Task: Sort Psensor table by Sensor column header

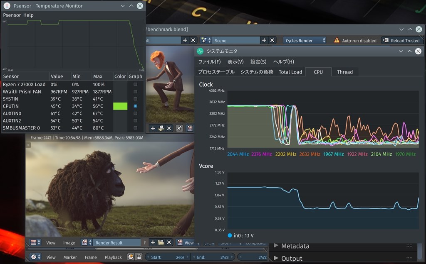Action: click(25, 76)
